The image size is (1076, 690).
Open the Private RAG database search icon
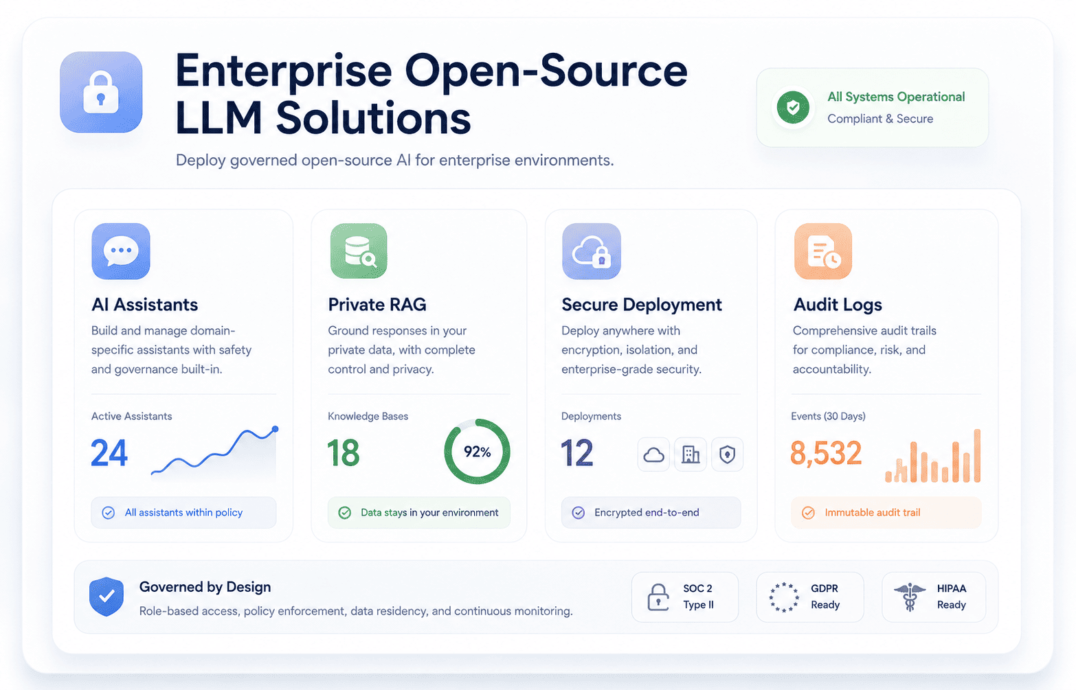[x=359, y=251]
